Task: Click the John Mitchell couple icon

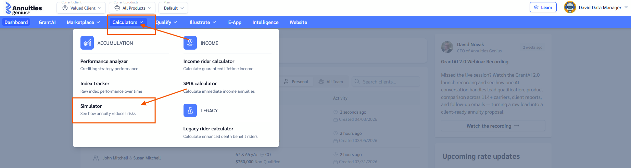Action: coord(96,158)
